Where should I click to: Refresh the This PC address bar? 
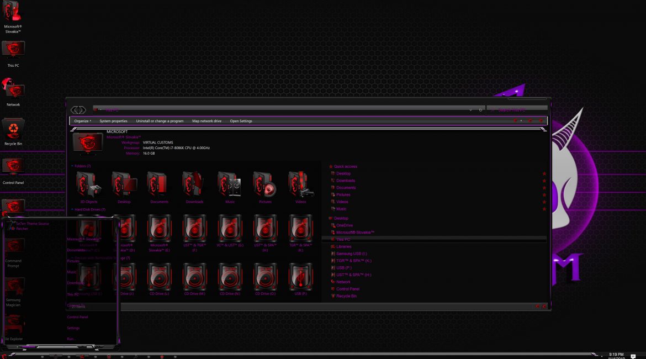click(480, 110)
